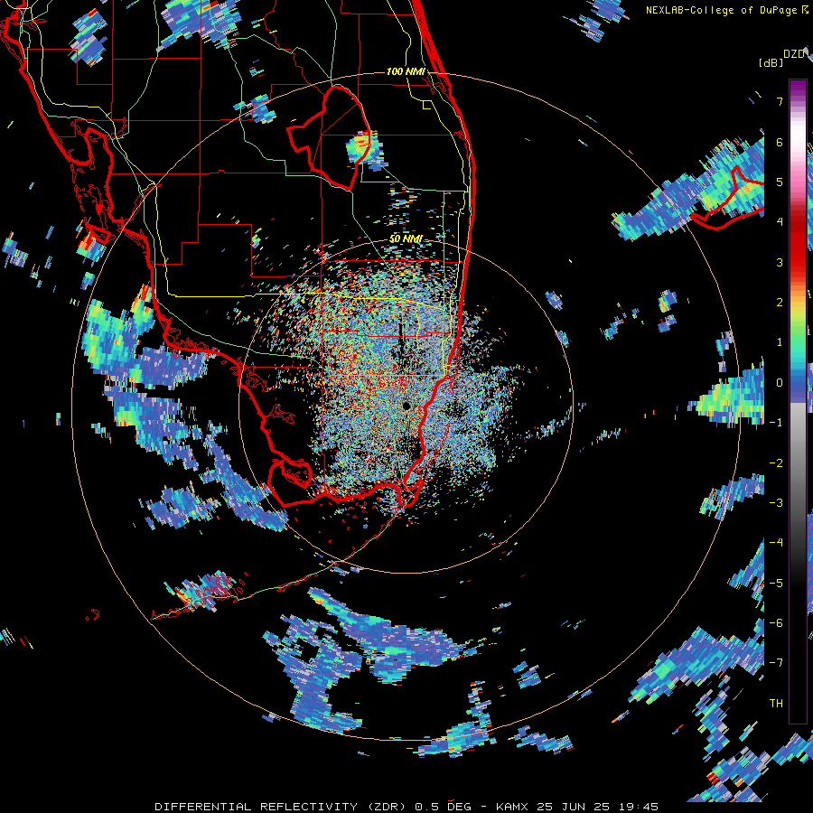This screenshot has width=813, height=813.
Task: Click the -6 value on the color scale
Action: [776, 623]
